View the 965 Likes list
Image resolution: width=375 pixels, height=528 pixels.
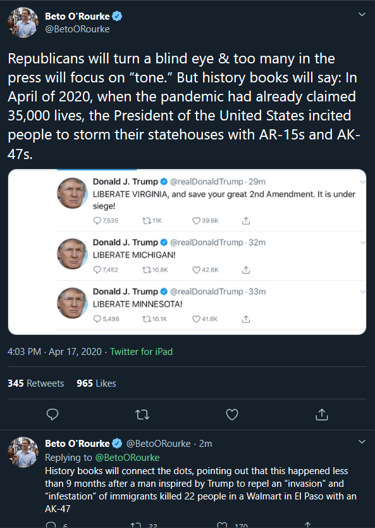pos(96,383)
